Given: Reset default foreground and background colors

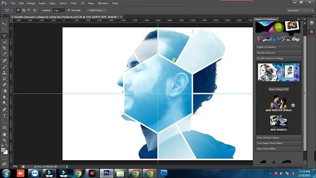Looking at the screenshot, I should [2, 145].
